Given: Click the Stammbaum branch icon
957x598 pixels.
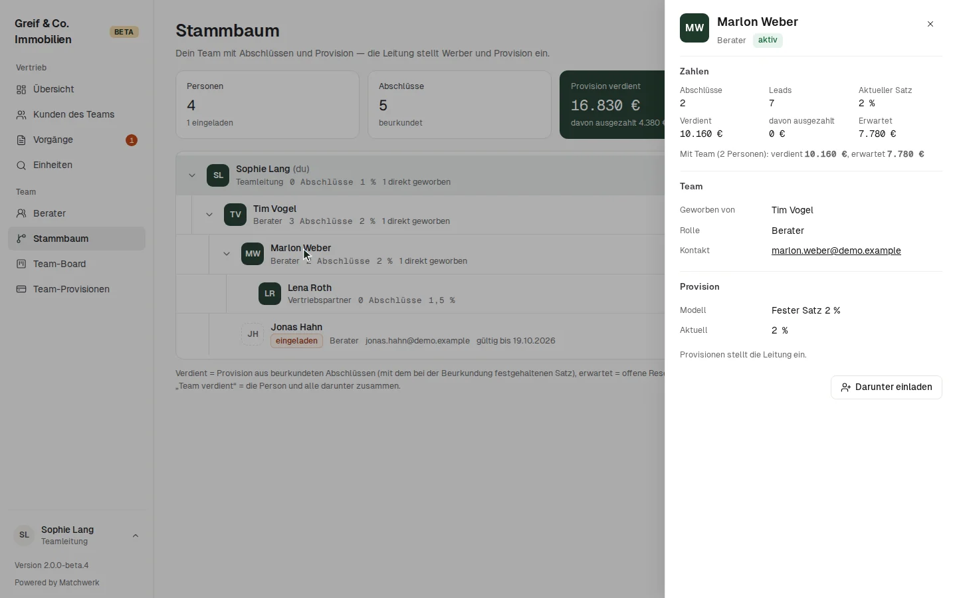Looking at the screenshot, I should coord(21,239).
